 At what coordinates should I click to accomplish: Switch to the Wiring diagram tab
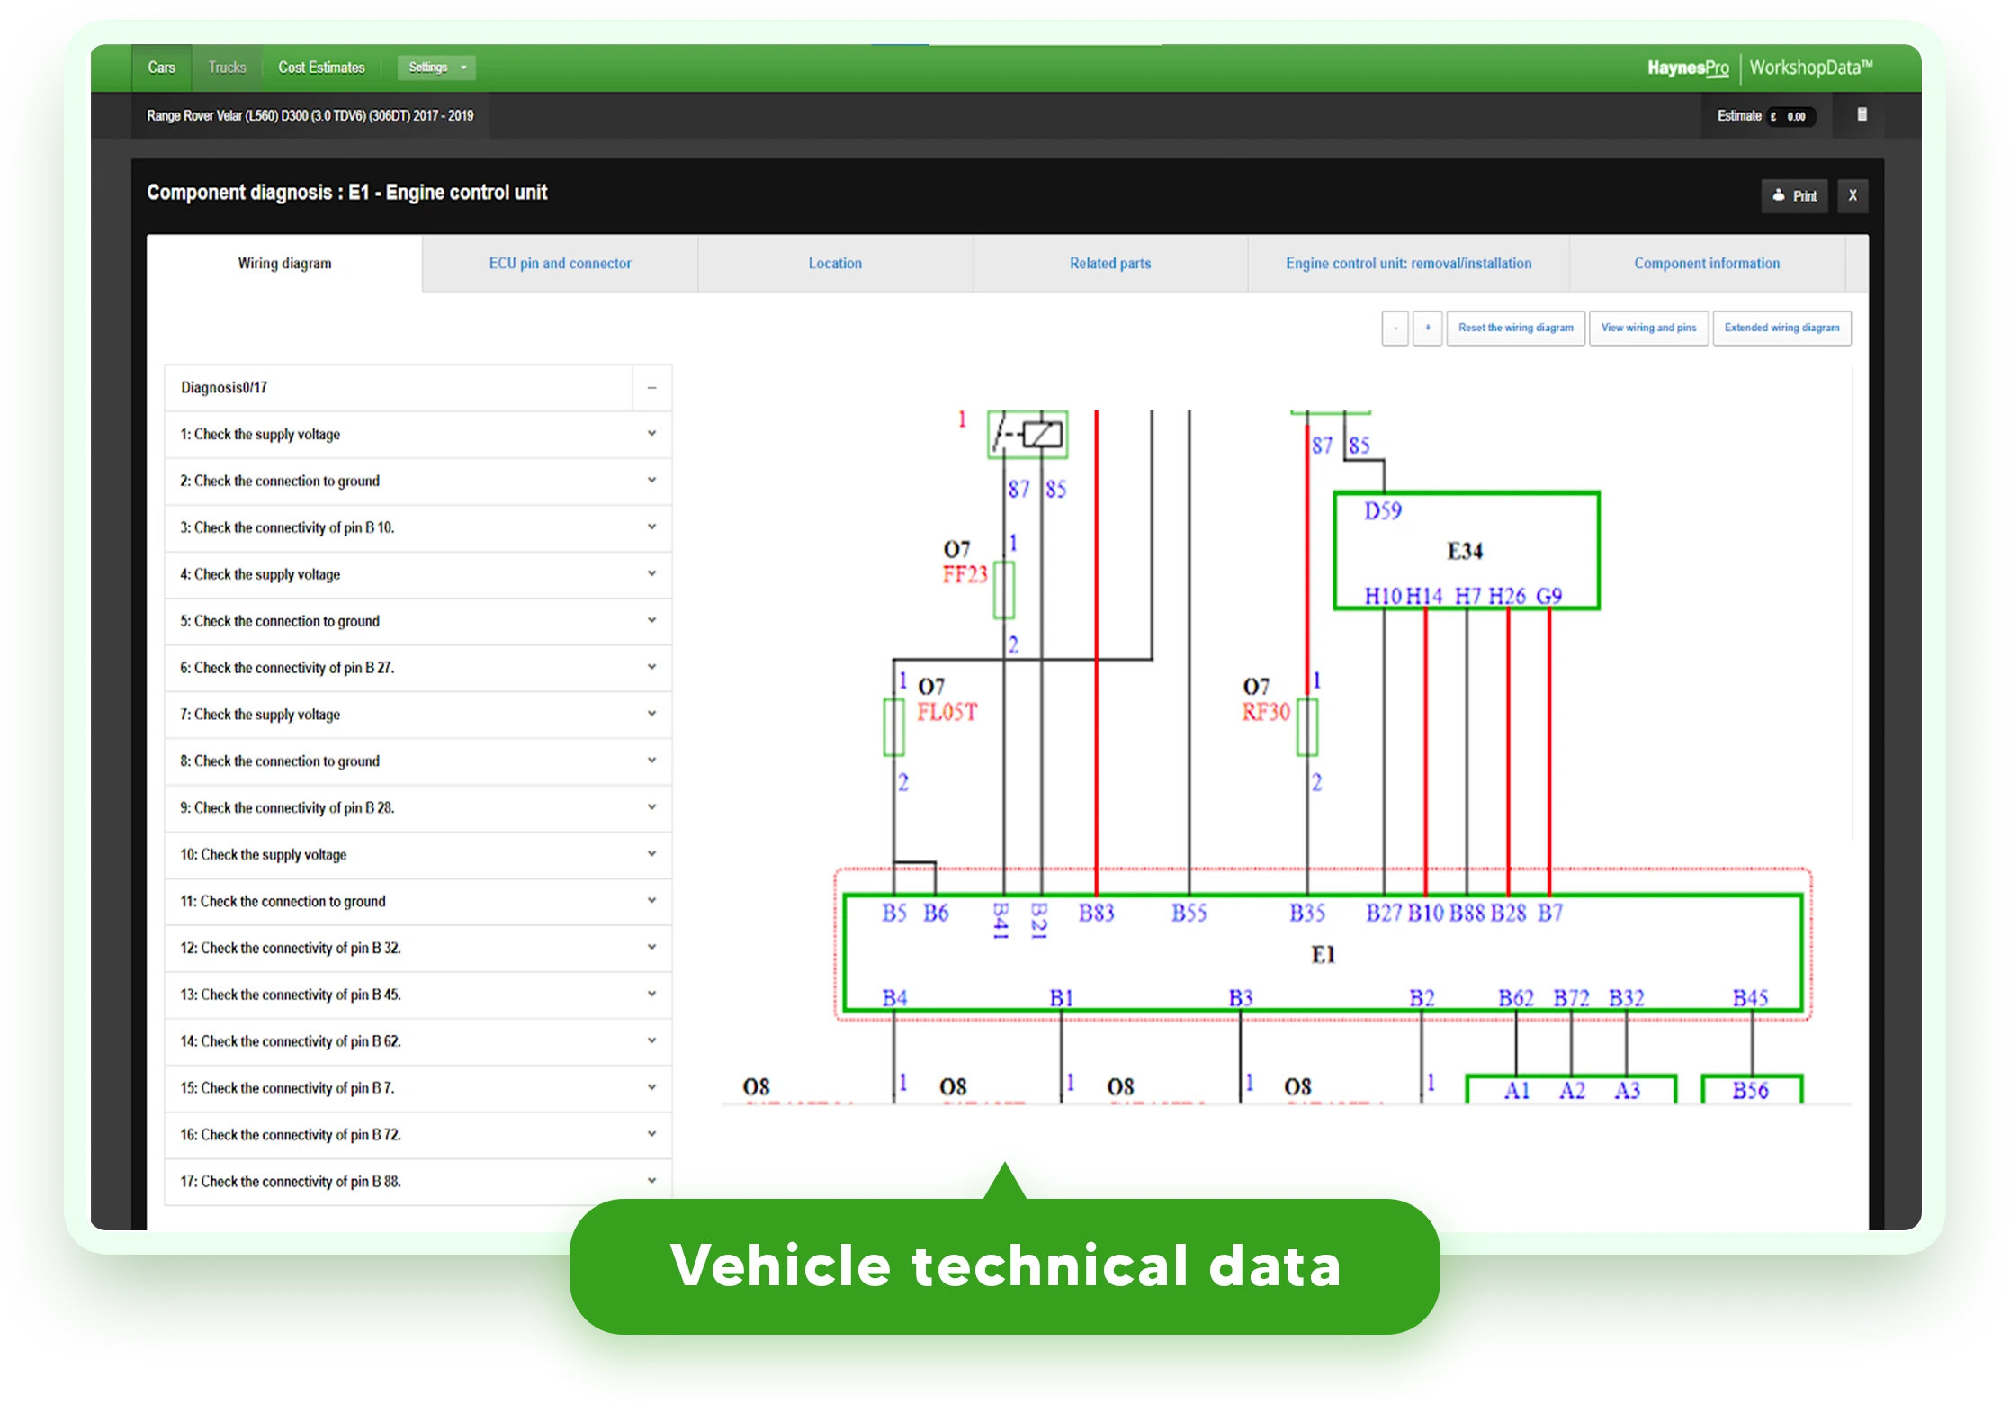tap(284, 263)
